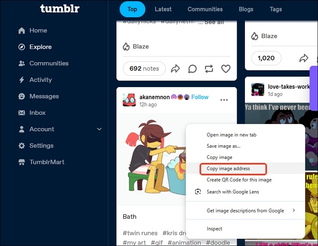This screenshot has width=318, height=246.
Task: Open akanemnon post three-dot menu
Action: point(224,100)
